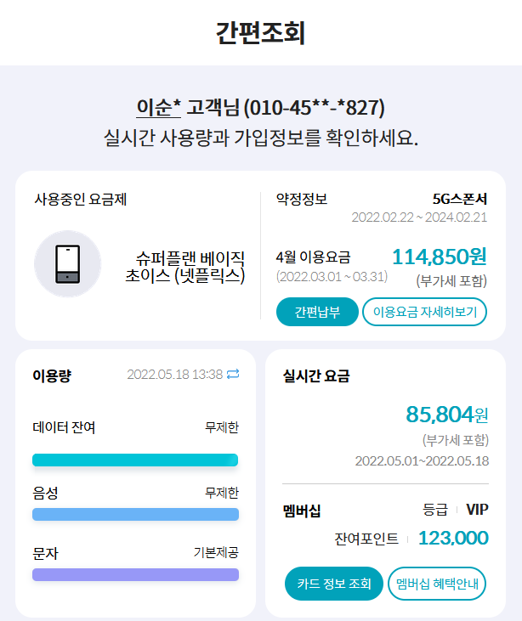This screenshot has height=621, width=522.
Task: Click the VIP membership grade label
Action: click(477, 510)
